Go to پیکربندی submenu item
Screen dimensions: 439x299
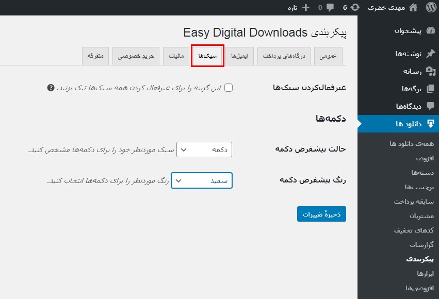pos(420,259)
